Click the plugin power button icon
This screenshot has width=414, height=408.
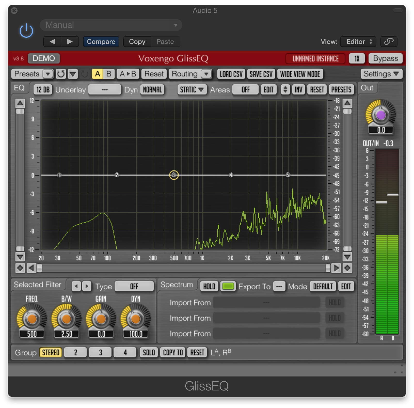26,31
